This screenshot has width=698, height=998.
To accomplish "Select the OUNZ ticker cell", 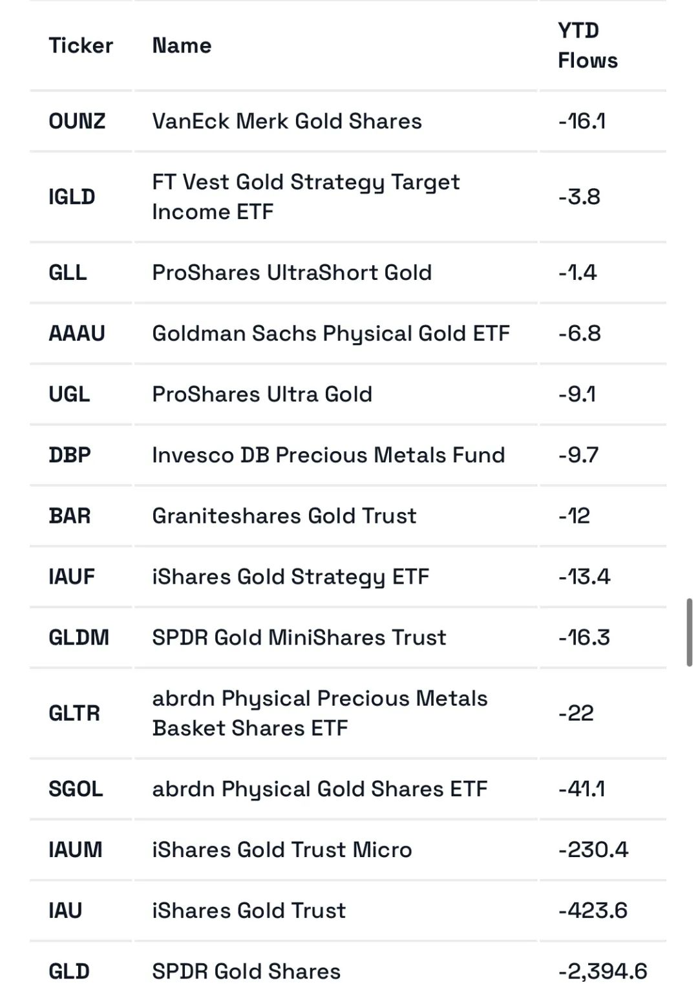I will tap(77, 121).
